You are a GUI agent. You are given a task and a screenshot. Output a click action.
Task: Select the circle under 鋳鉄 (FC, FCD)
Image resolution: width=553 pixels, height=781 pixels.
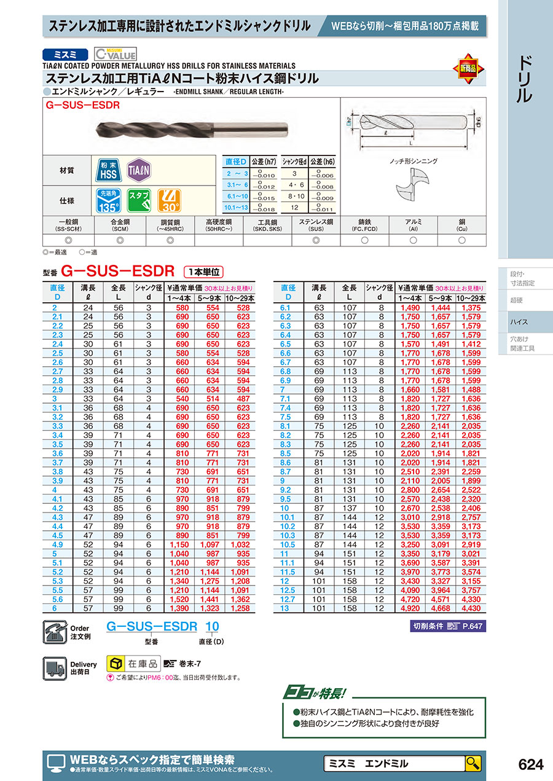point(364,240)
